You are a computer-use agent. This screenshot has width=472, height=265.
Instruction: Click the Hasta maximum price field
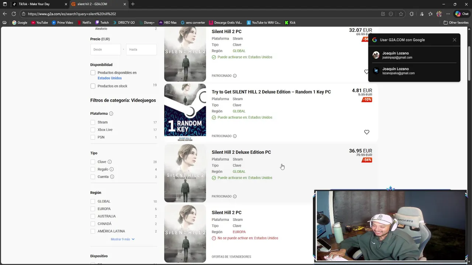(x=141, y=49)
